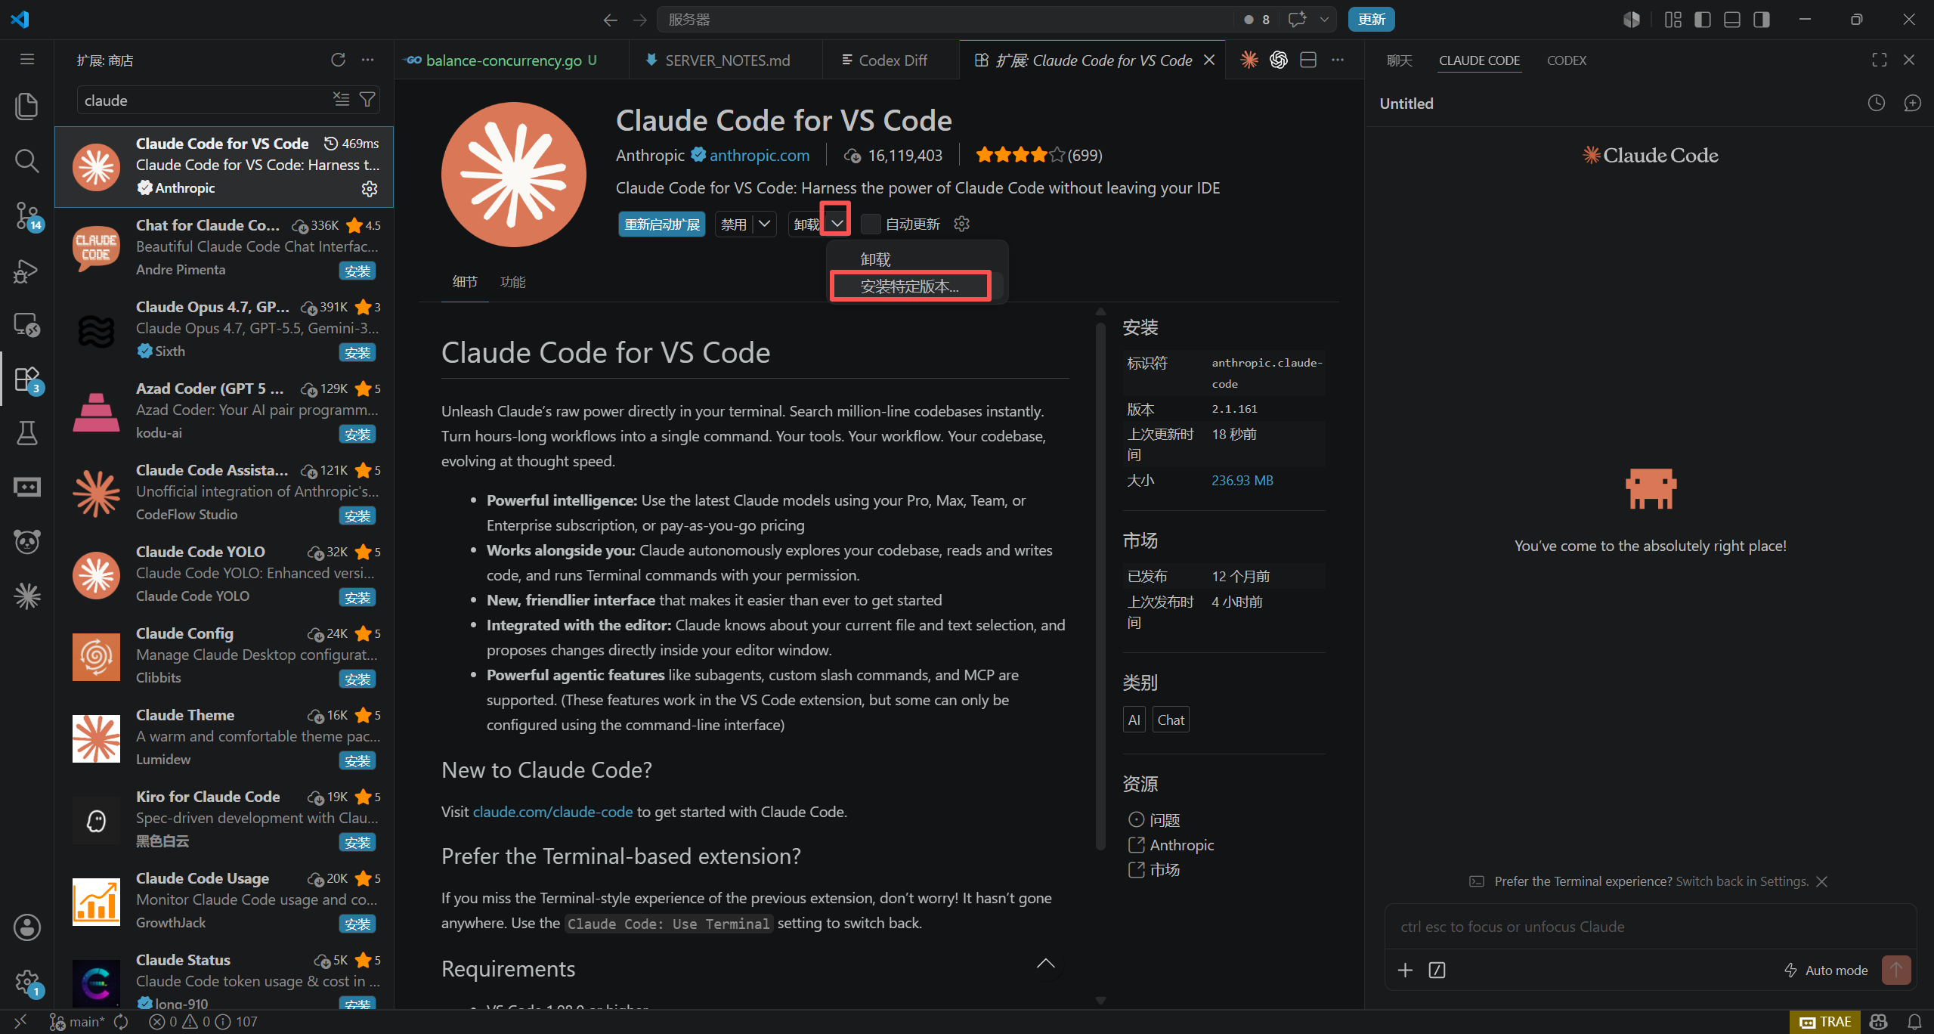Click the extension details scrollbar

pyautogui.click(x=1100, y=586)
